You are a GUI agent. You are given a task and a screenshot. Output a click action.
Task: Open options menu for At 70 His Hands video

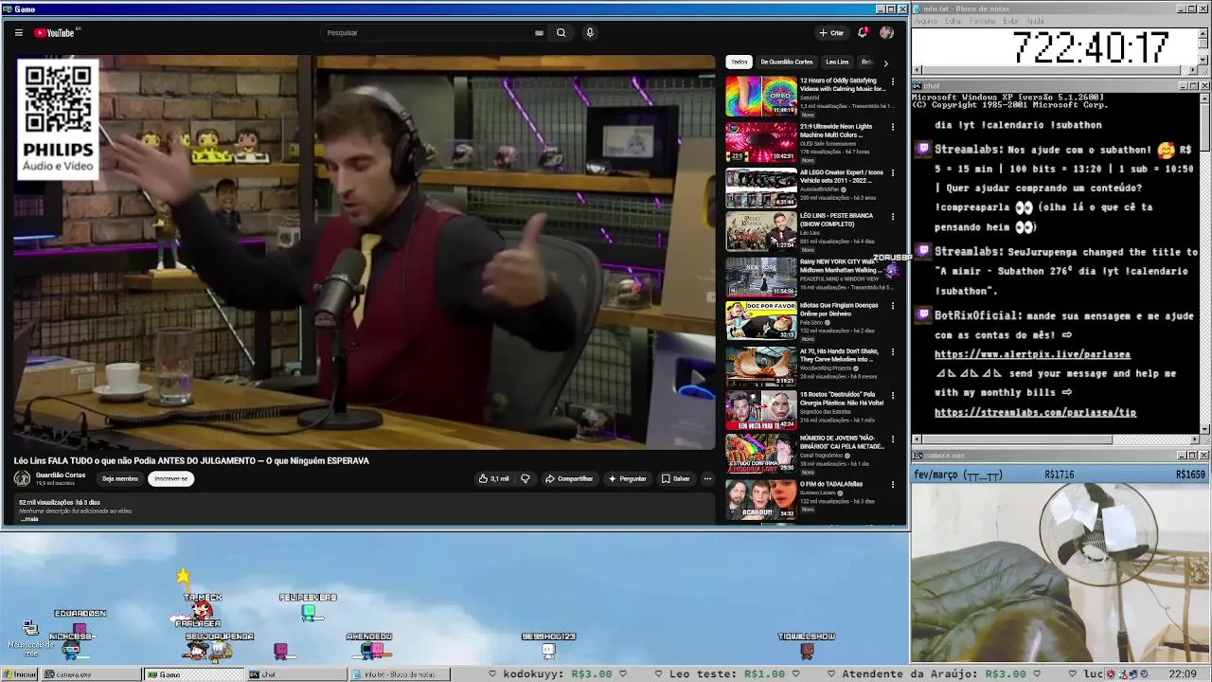pyautogui.click(x=892, y=351)
